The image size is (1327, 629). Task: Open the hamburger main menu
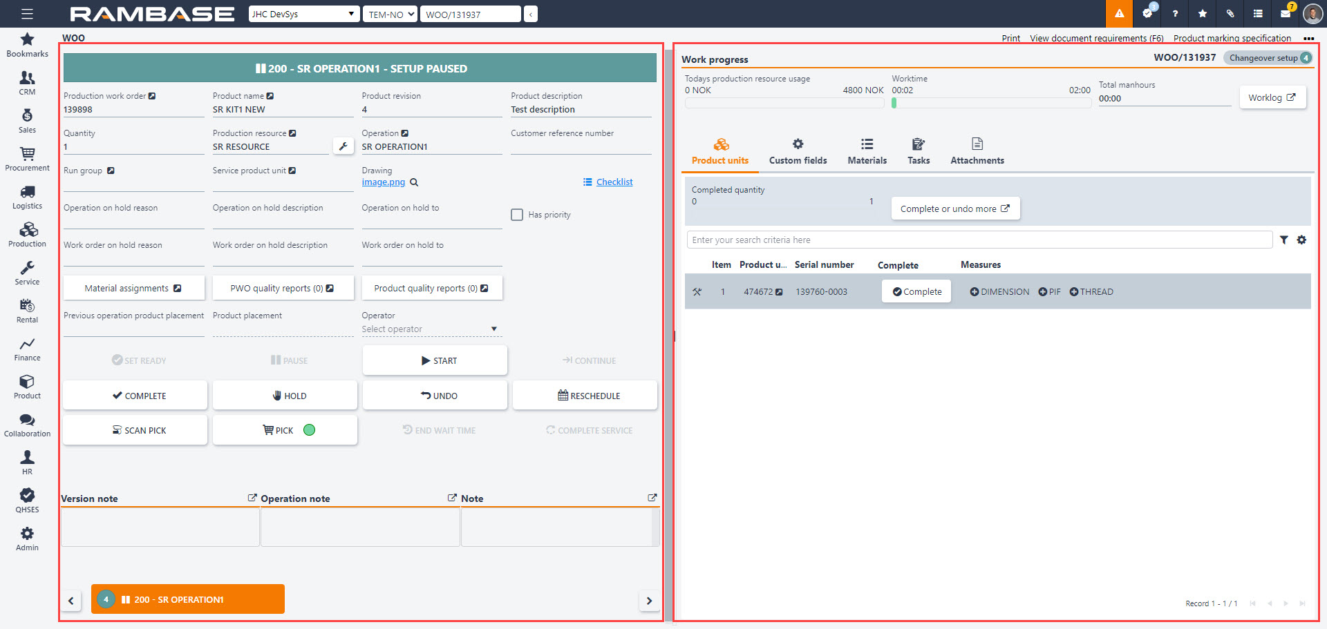(x=27, y=14)
